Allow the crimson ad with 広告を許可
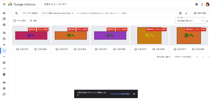The width and height of the screenshot is (212, 101). [x=22, y=49]
